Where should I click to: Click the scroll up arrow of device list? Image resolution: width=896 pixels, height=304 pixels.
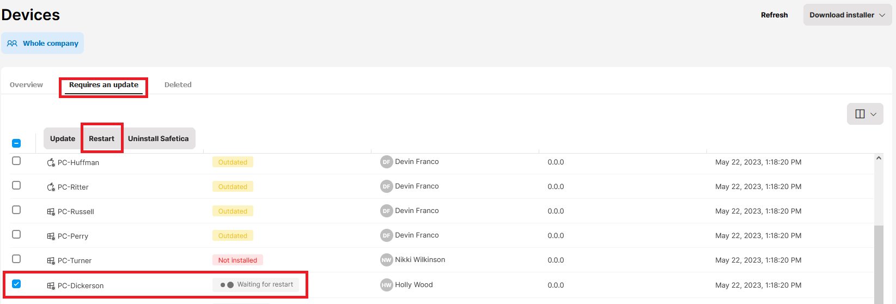(x=878, y=158)
